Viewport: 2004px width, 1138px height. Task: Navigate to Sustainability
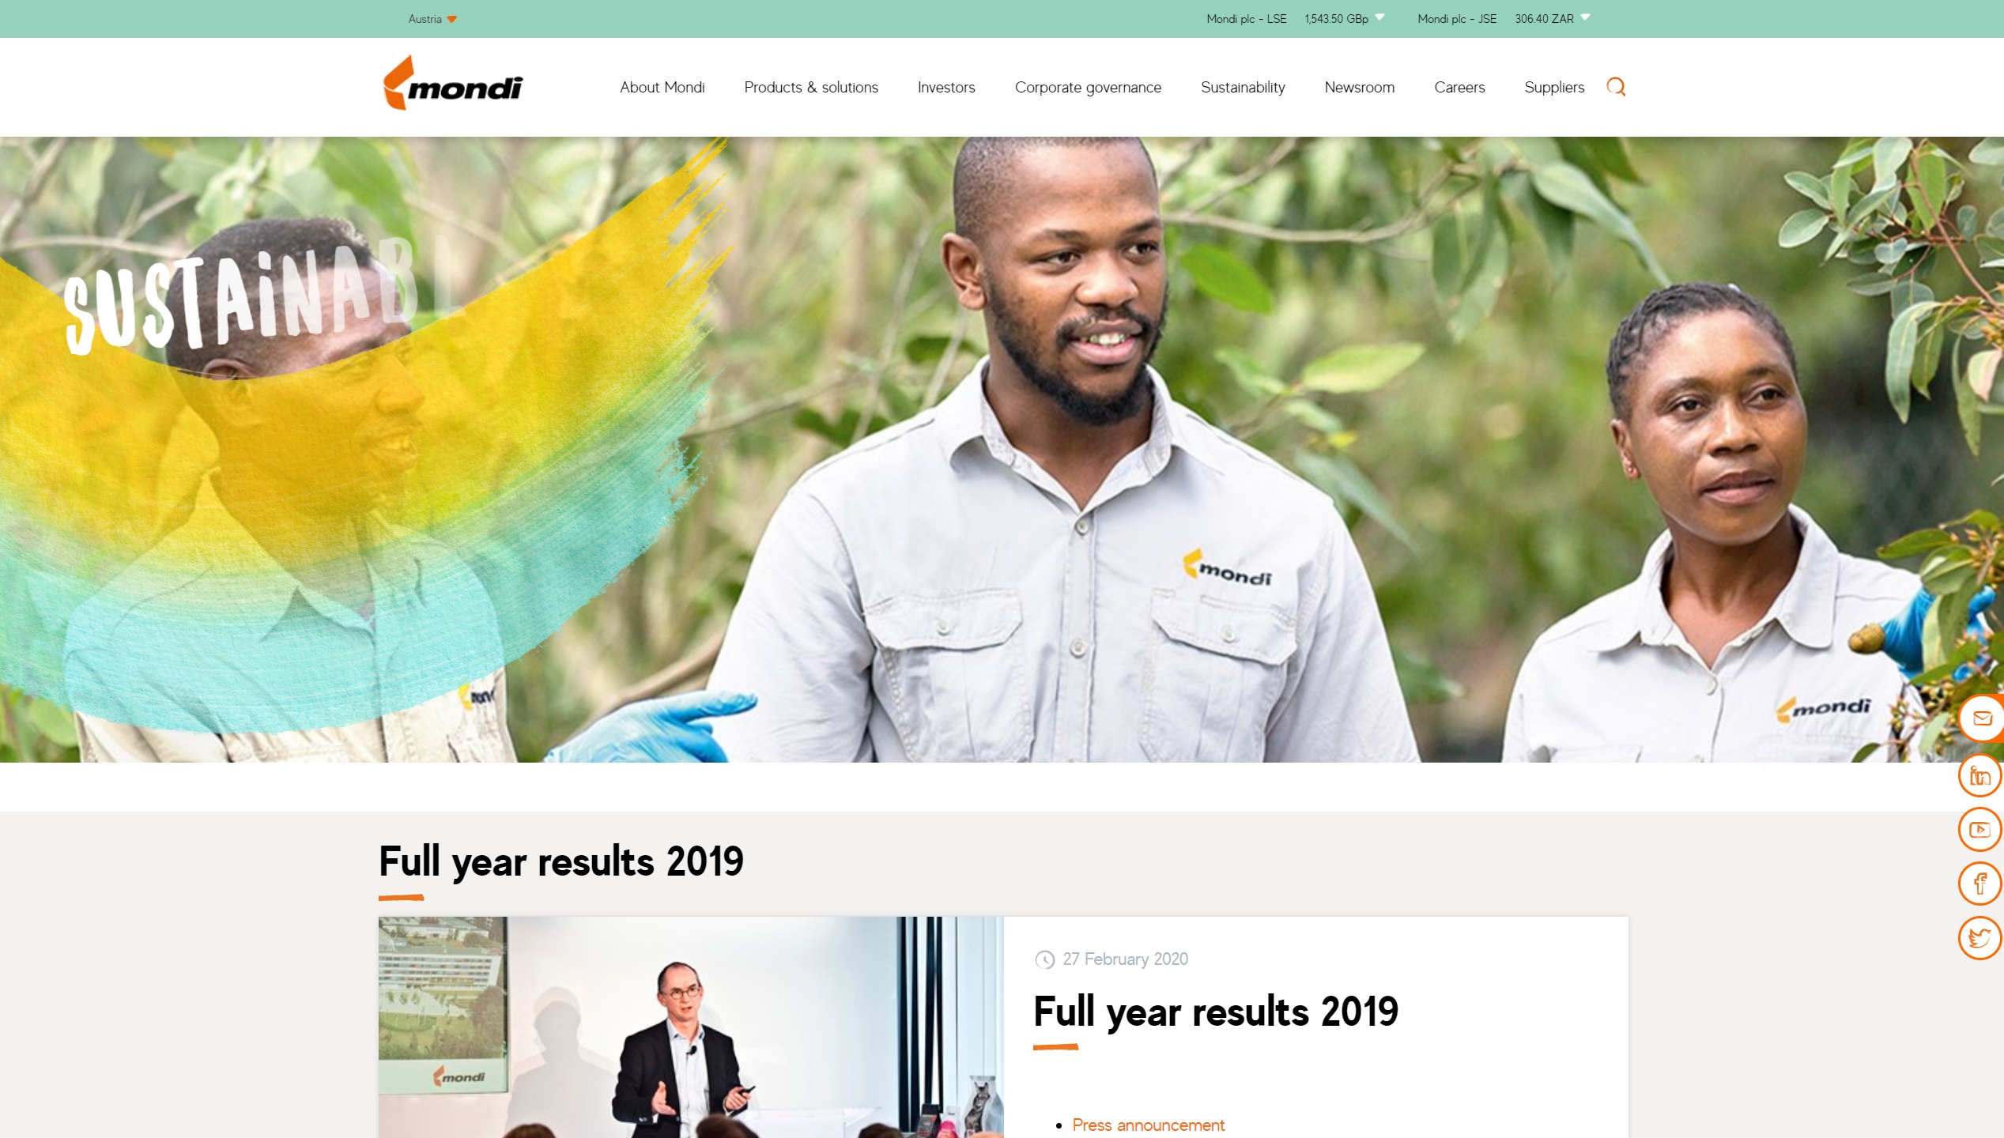click(x=1243, y=87)
